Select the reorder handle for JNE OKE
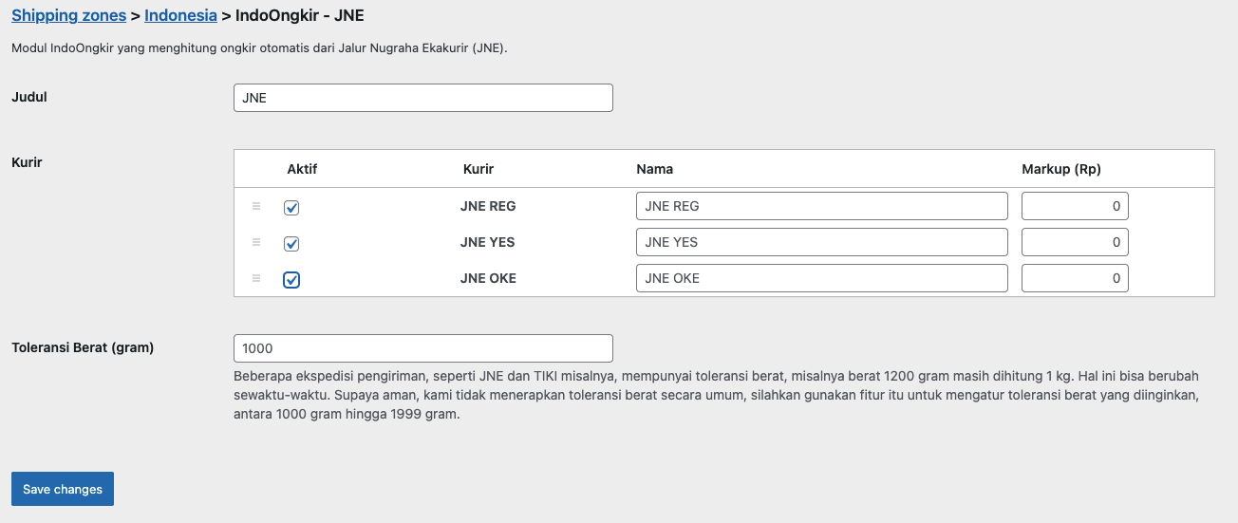Viewport: 1238px width, 523px height. pyautogui.click(x=255, y=278)
